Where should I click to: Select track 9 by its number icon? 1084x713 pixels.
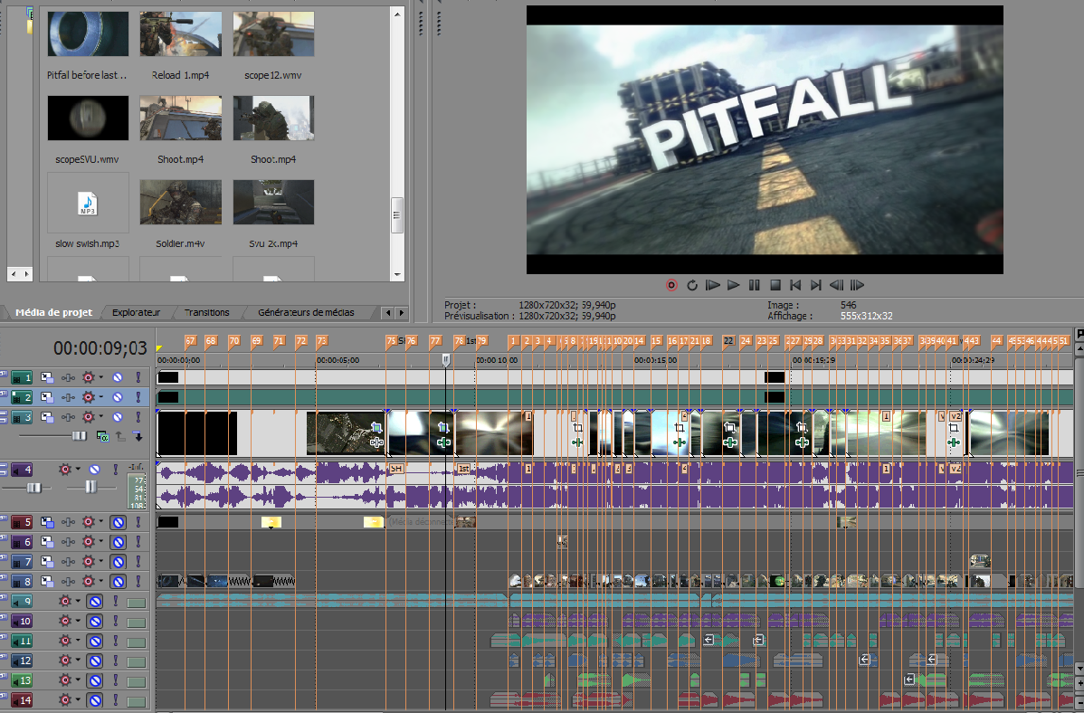[x=22, y=602]
